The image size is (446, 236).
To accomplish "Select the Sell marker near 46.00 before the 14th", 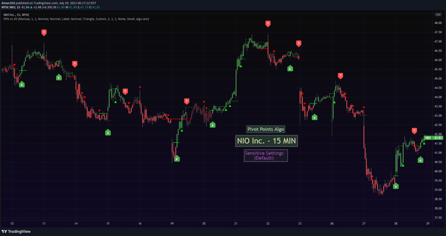I will click(x=75, y=64).
